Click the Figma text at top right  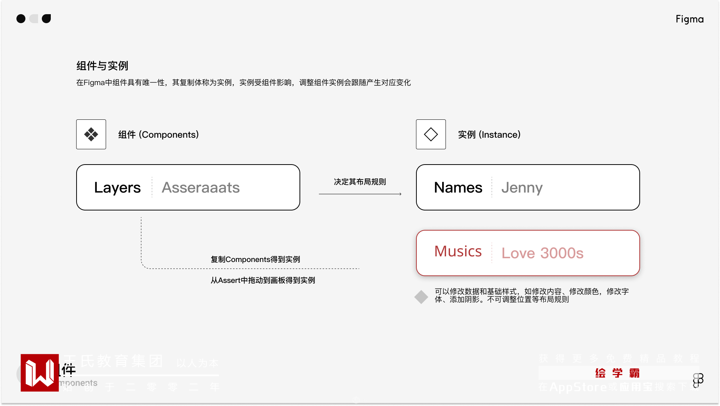(689, 19)
